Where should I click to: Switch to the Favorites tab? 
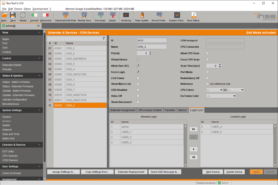[x=170, y=110]
